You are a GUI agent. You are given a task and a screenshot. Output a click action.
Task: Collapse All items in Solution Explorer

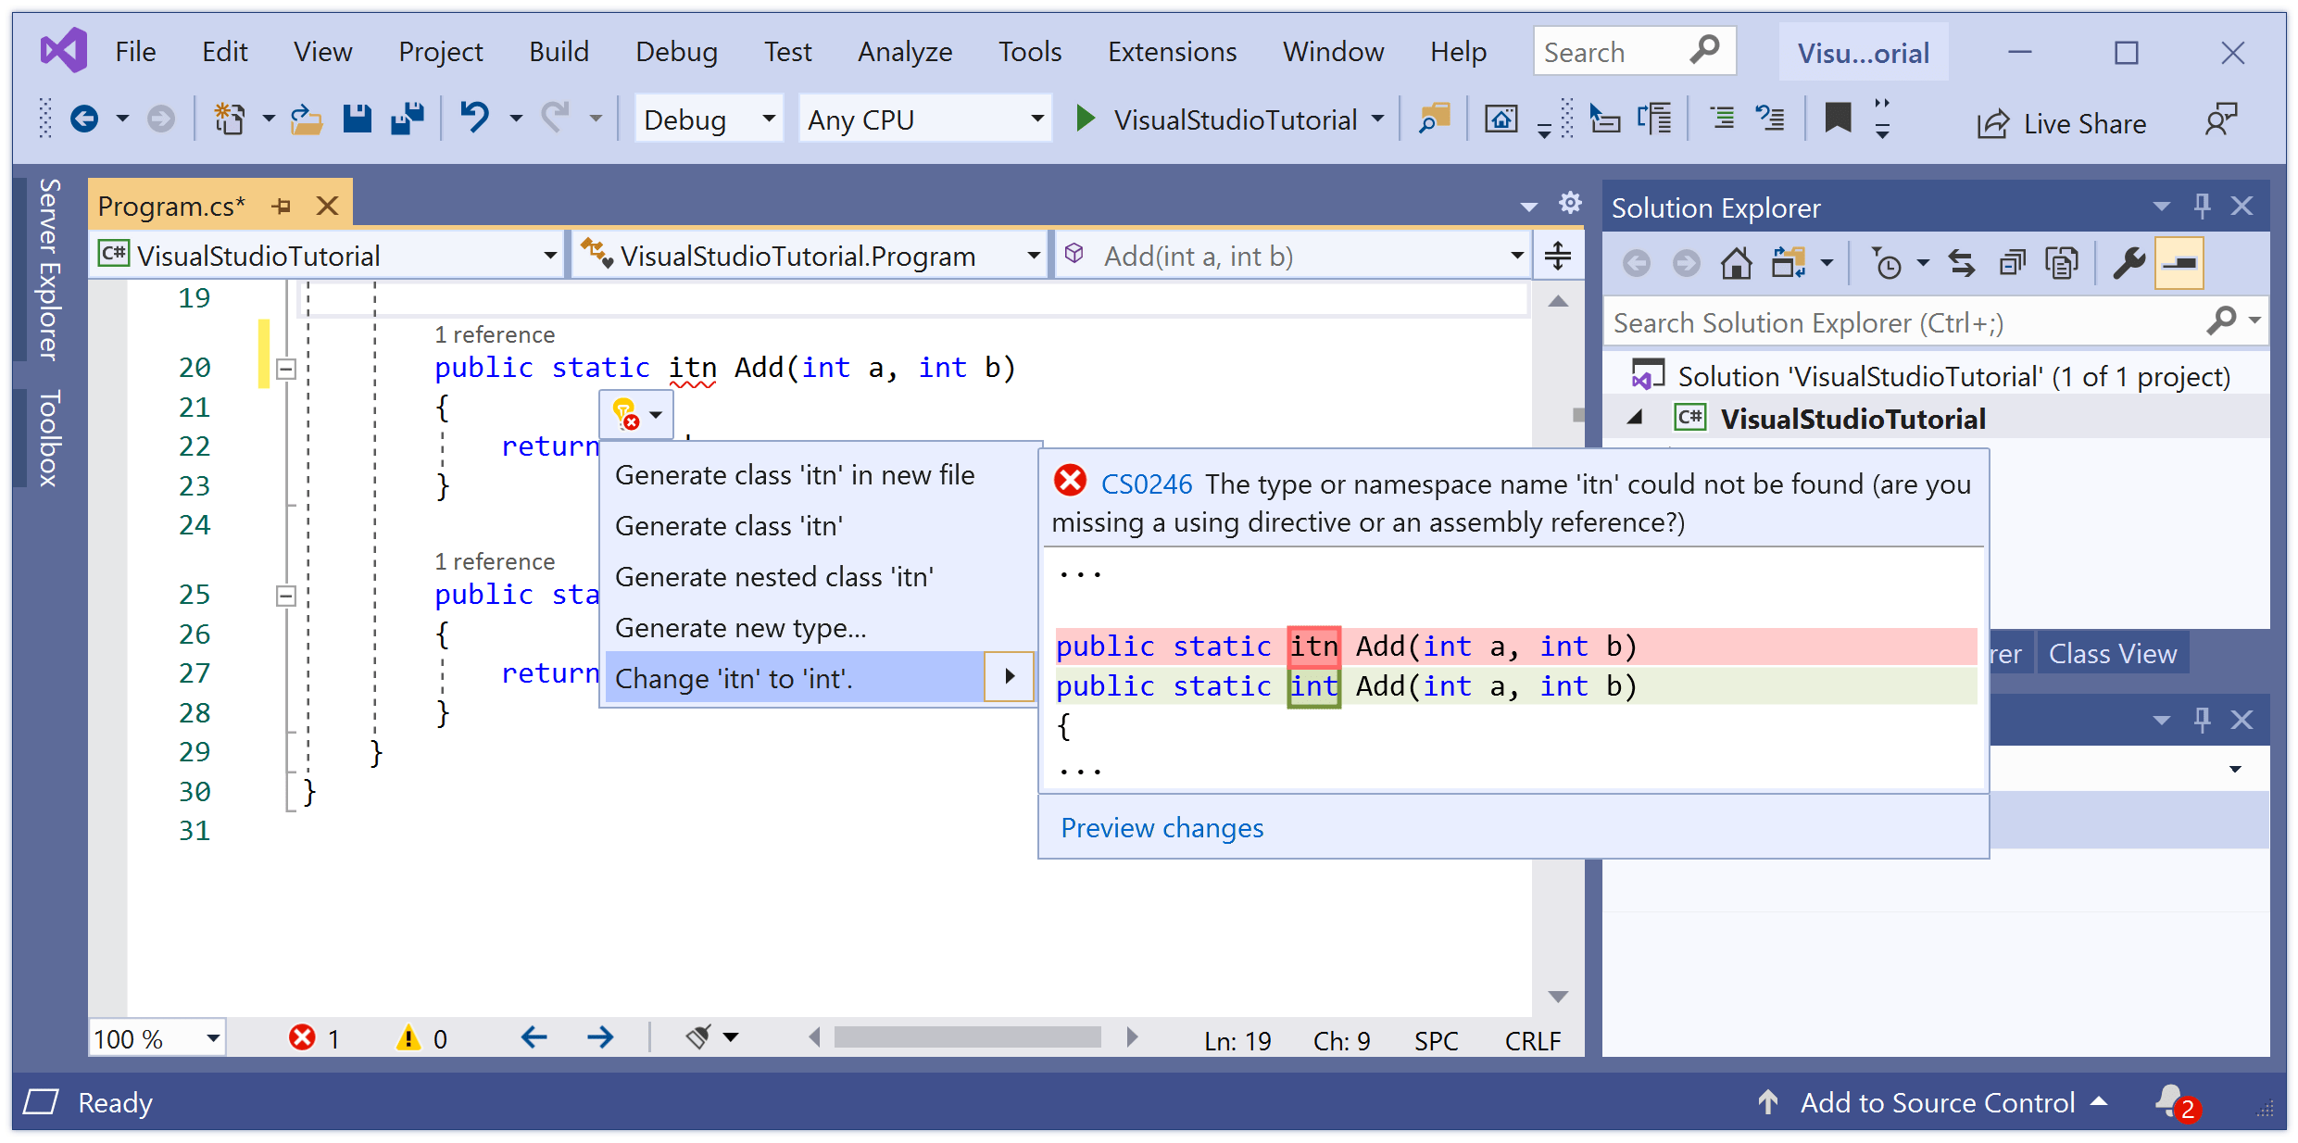(x=2012, y=263)
